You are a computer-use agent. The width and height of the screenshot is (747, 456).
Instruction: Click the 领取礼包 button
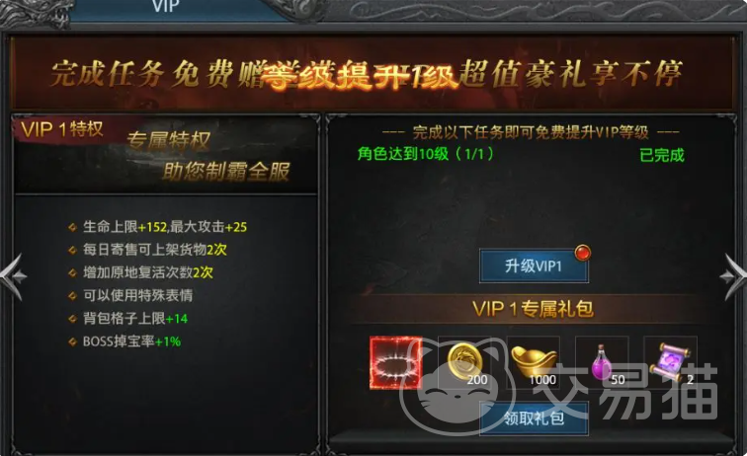click(x=534, y=418)
